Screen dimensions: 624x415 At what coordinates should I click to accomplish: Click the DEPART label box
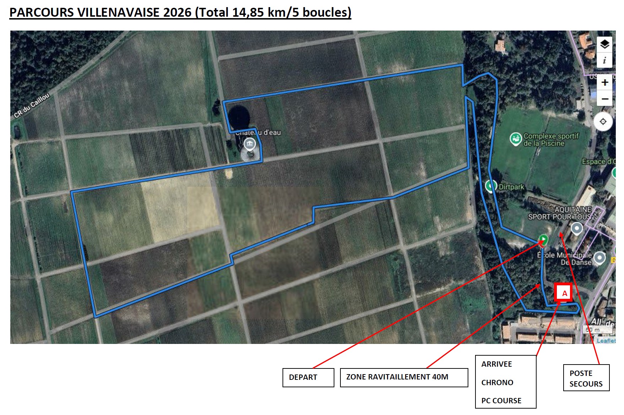click(x=308, y=377)
